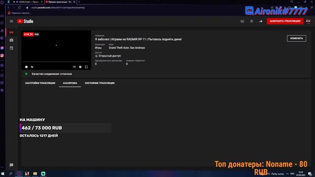Open the feedback icon at sidebar bottom
Viewport: 315px width, 177px height.
[11, 165]
